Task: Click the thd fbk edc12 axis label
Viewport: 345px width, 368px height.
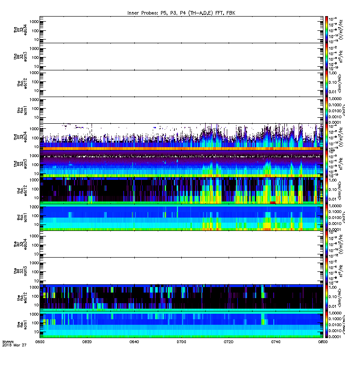Action: click(x=22, y=190)
